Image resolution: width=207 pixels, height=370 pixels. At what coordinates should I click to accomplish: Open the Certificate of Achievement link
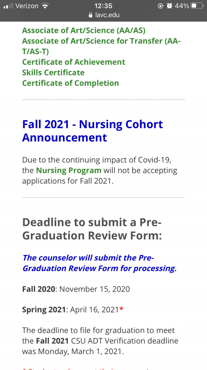coord(73,62)
